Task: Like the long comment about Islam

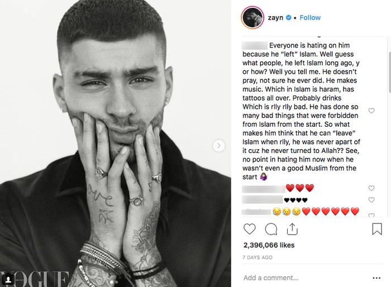Action: tap(371, 111)
